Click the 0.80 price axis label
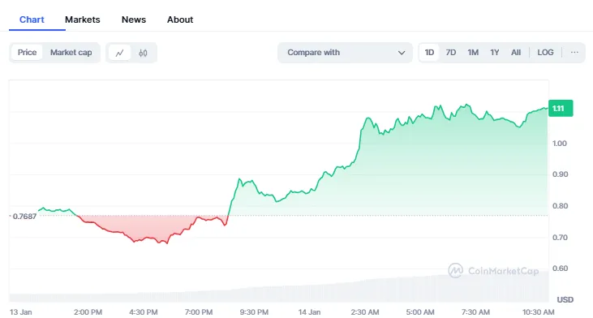This screenshot has width=593, height=318. 560,206
